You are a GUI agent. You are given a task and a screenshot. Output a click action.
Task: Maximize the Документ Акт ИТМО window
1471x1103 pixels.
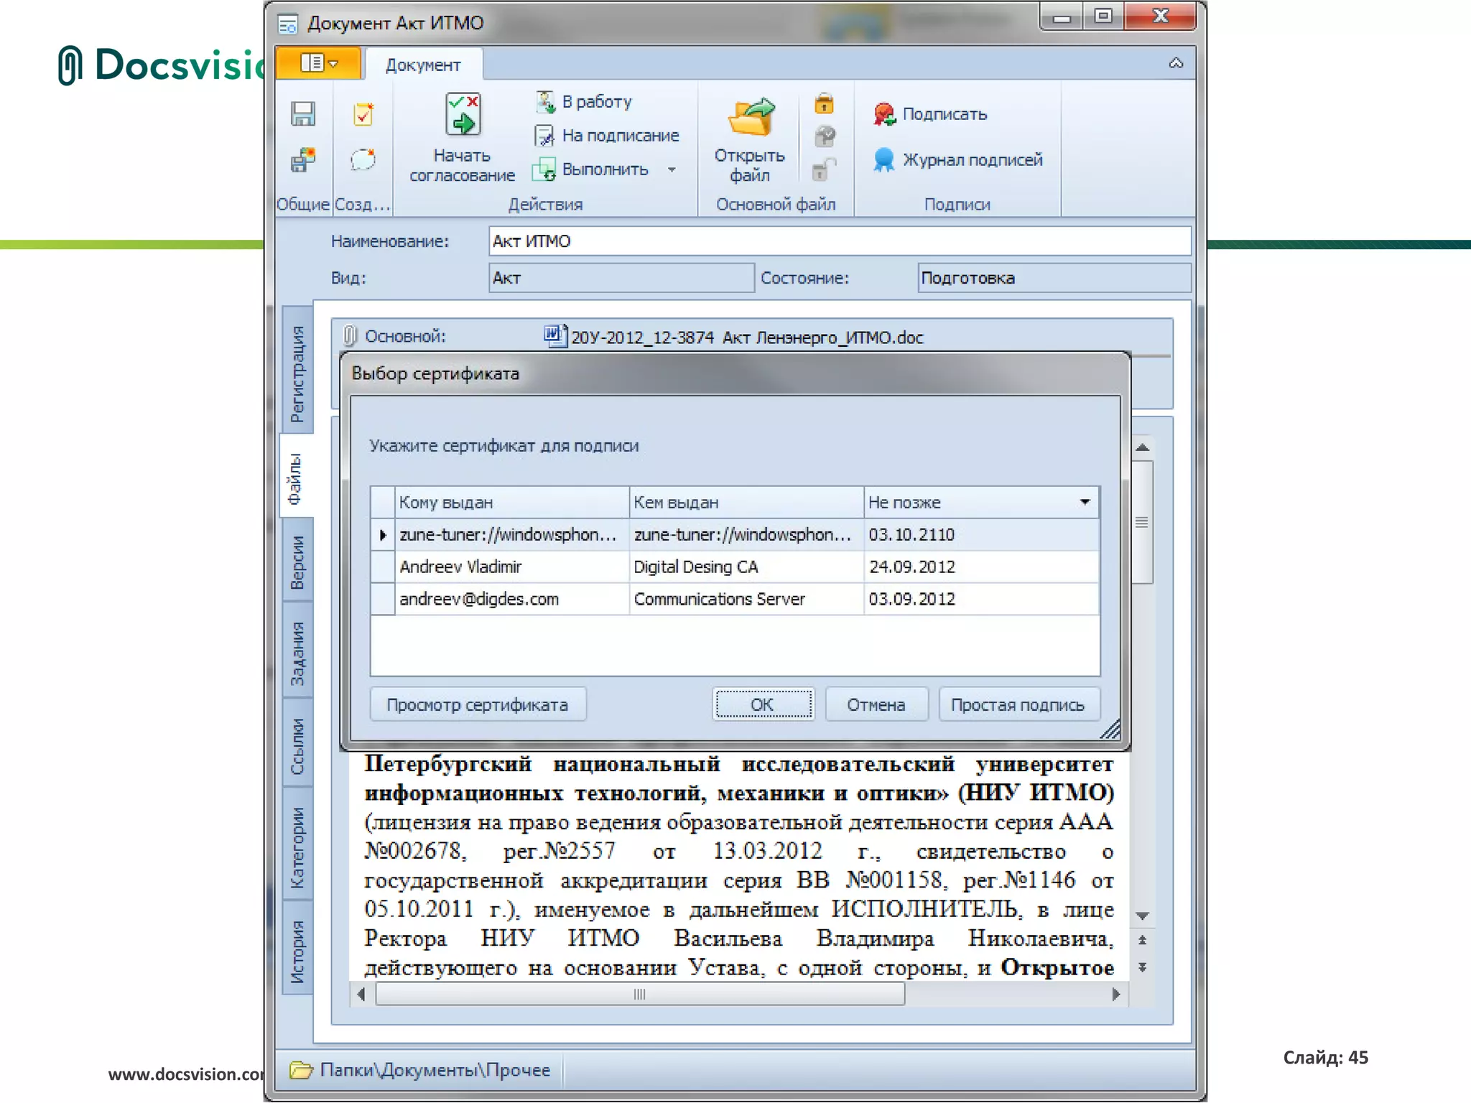pos(1104,16)
